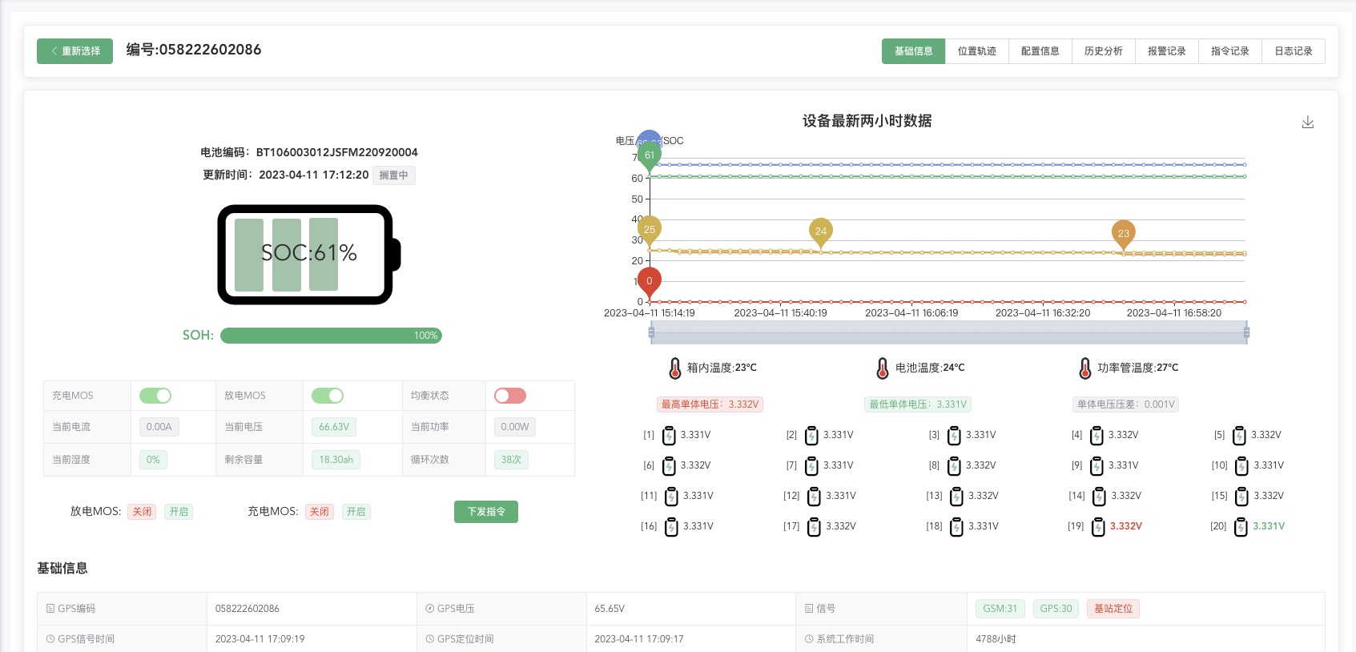Image resolution: width=1356 pixels, height=652 pixels.
Task: Click battery cell icon number 19
Action: coord(1099,527)
